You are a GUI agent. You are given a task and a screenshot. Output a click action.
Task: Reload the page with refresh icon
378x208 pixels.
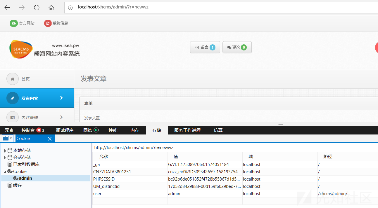[x=37, y=8]
